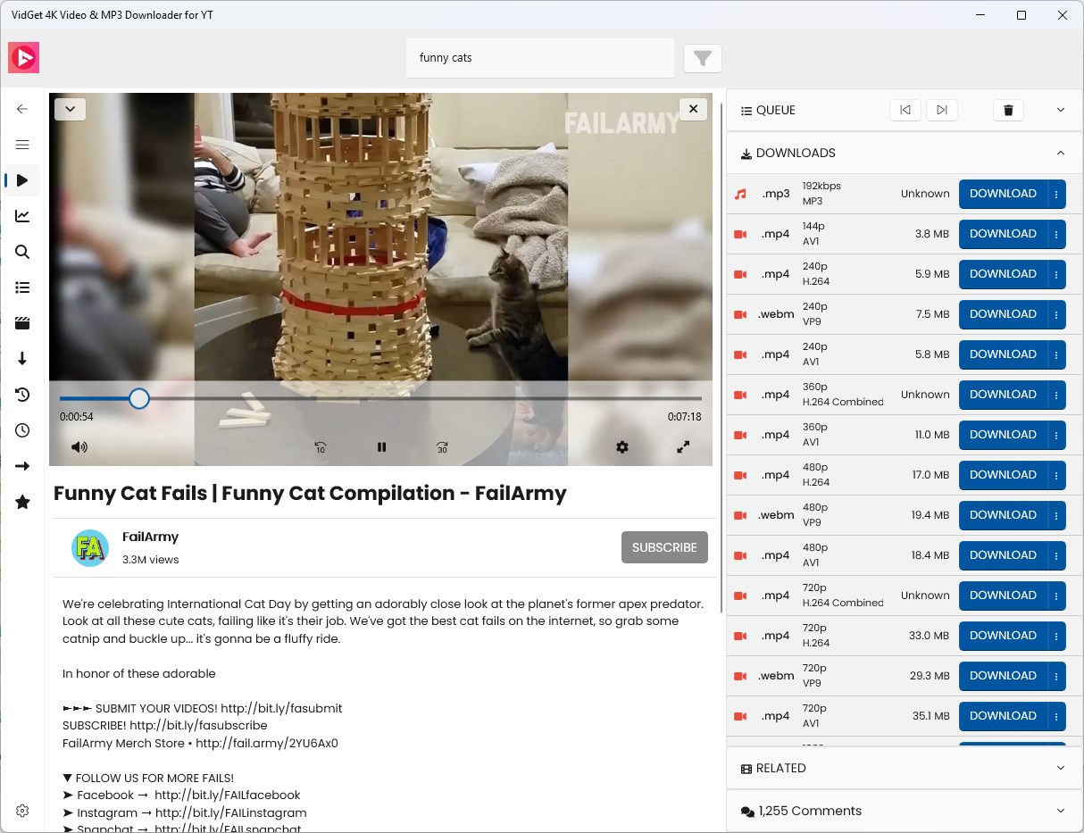Open settings gear at sidebar bottom
Image resolution: width=1084 pixels, height=833 pixels.
click(x=22, y=811)
